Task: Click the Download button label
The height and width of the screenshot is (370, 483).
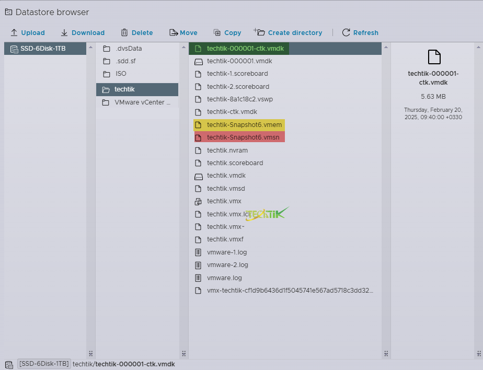Action: 88,32
